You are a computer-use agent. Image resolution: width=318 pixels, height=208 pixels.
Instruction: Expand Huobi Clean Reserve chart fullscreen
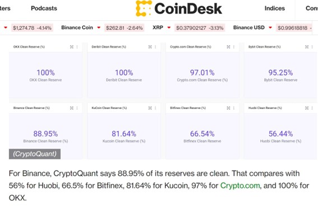[307, 108]
